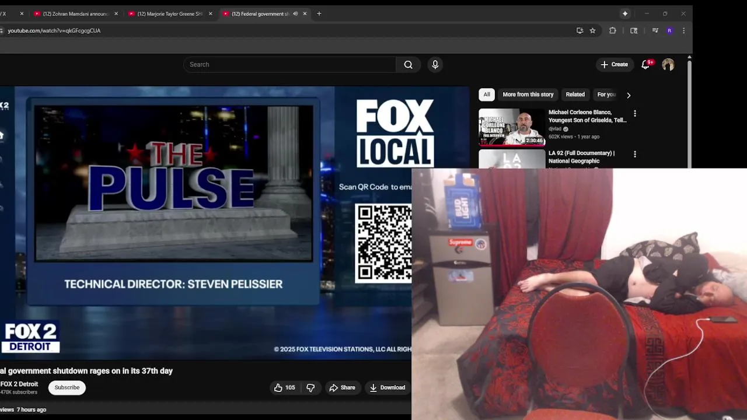The image size is (747, 420).
Task: Switch to Zohran Mamdani browser tab
Action: tap(76, 13)
